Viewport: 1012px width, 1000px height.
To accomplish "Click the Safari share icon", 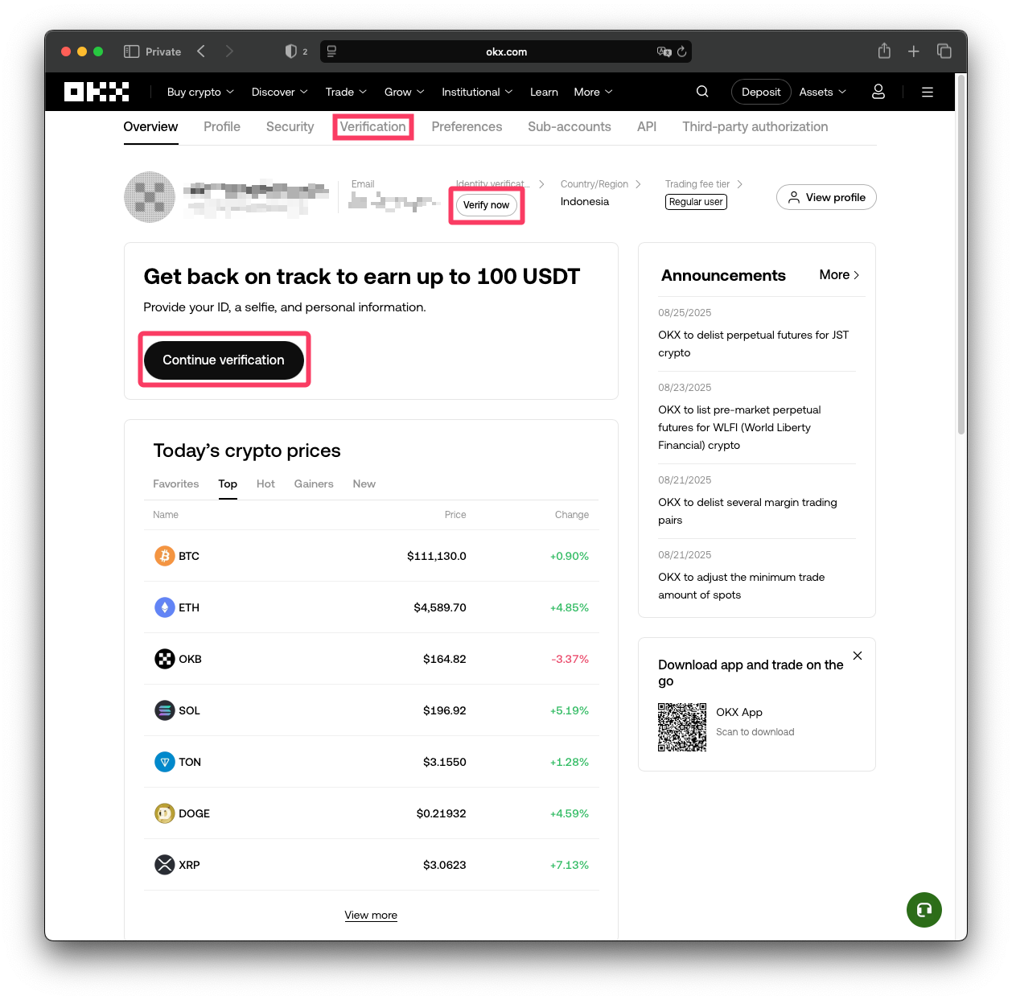I will [x=884, y=51].
